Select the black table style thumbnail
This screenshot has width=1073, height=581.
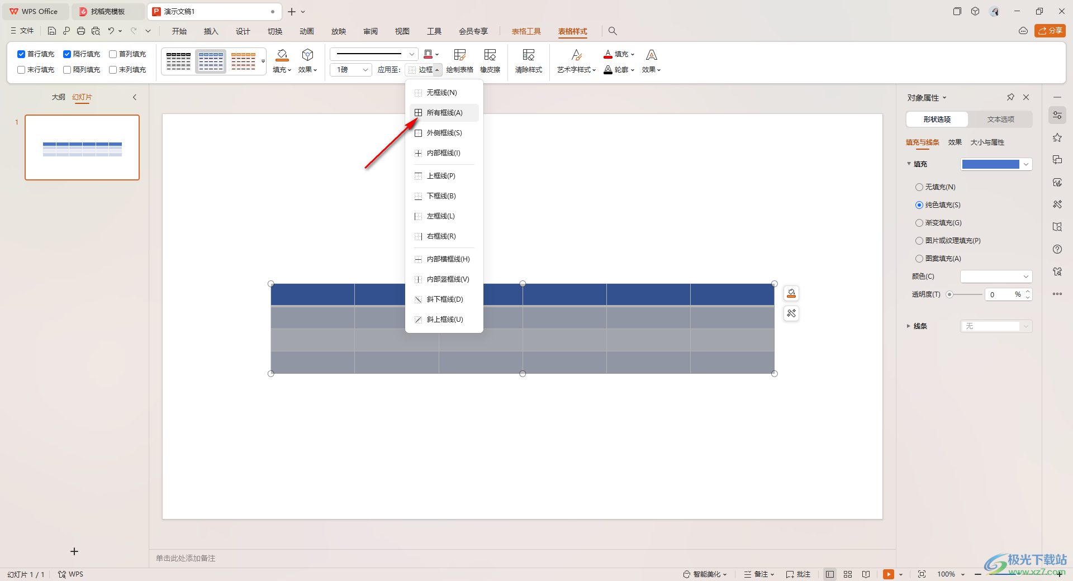178,61
